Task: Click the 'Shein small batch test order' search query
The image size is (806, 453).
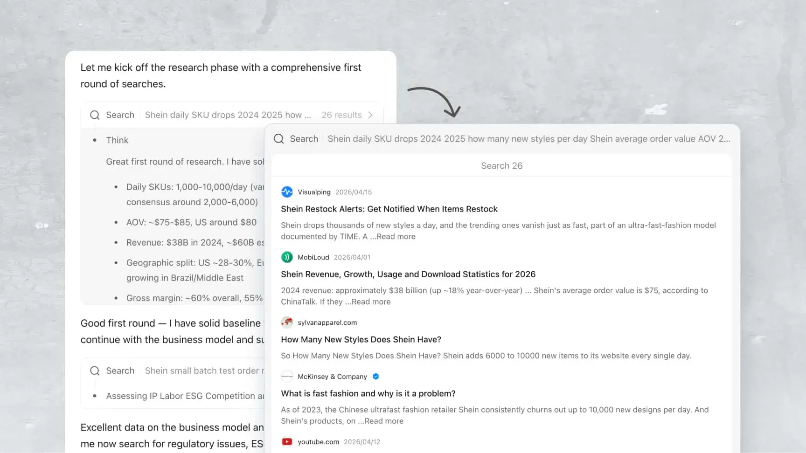Action: click(x=204, y=371)
